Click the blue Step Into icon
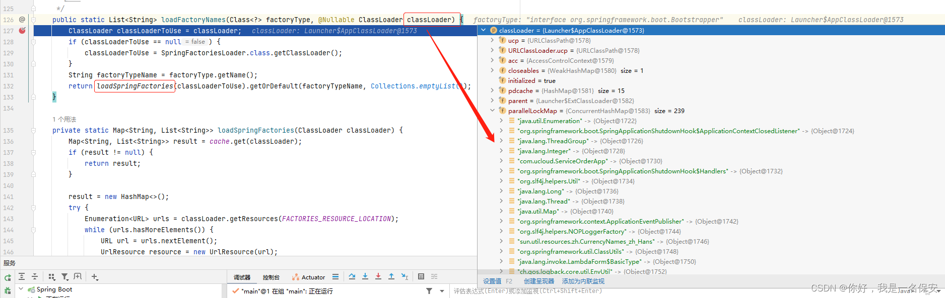The image size is (945, 298). point(365,276)
